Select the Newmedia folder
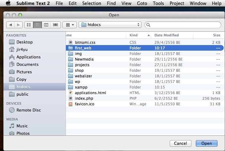225x151 pixels. coord(145,59)
